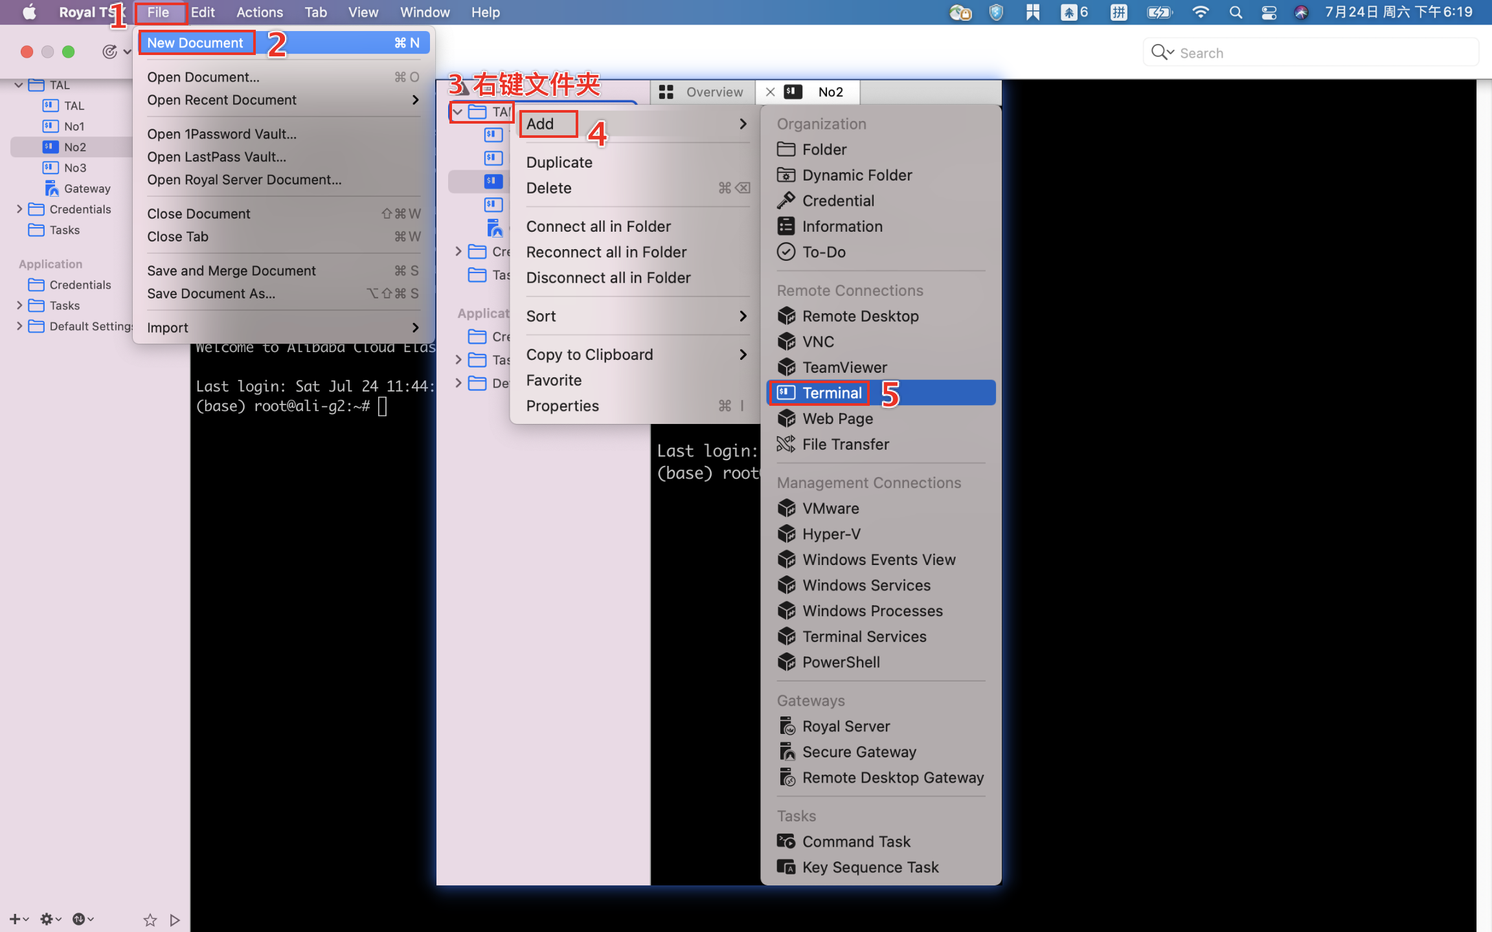The height and width of the screenshot is (932, 1492).
Task: Add a VMware management connection
Action: coord(881,509)
